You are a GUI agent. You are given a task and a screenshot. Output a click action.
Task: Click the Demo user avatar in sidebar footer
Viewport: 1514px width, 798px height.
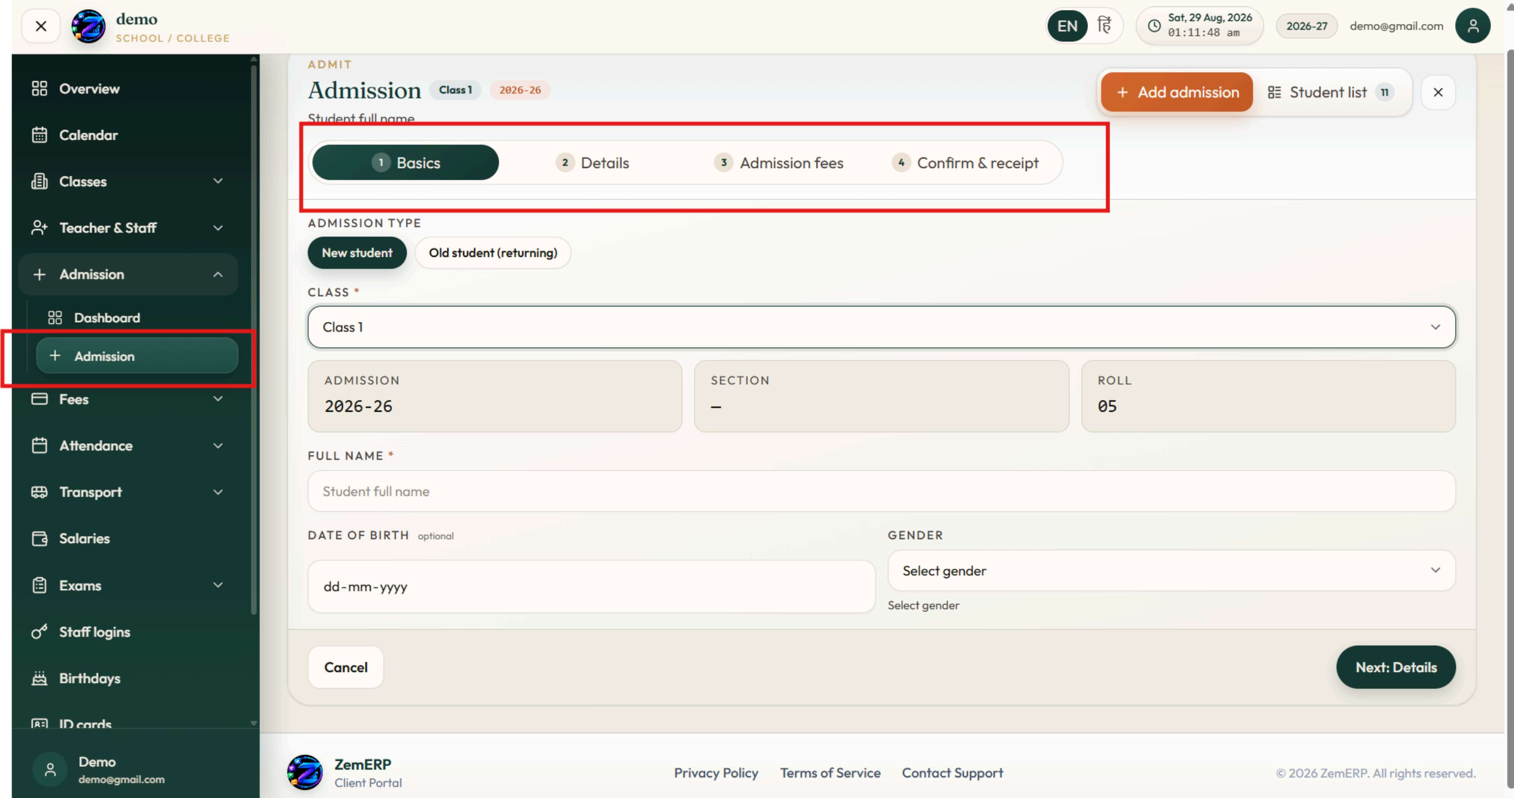coord(50,770)
